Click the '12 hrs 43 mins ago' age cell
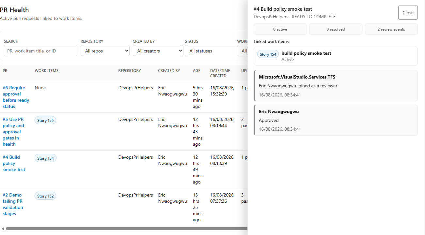The height and width of the screenshot is (235, 425). click(x=198, y=132)
